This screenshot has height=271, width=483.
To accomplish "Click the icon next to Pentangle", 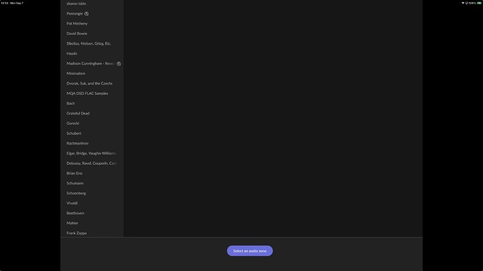I will tap(87, 13).
